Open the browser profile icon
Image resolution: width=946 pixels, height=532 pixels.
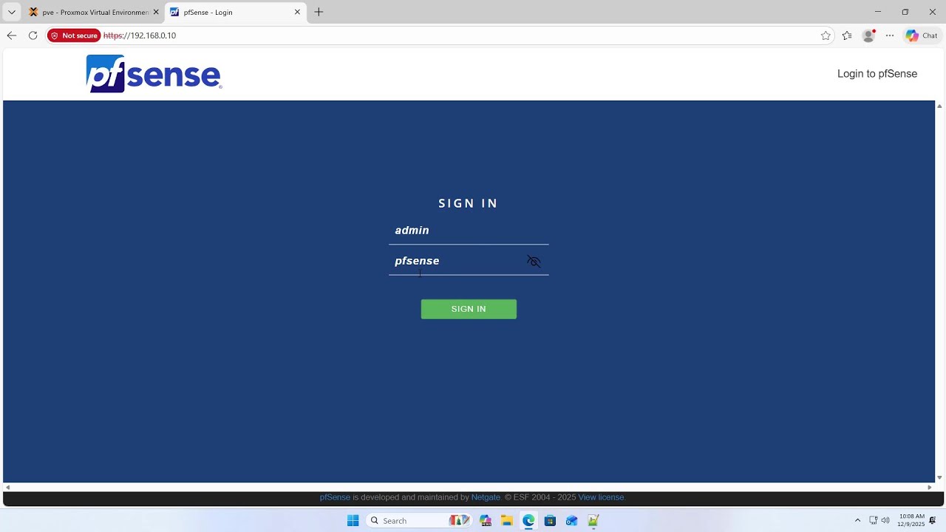868,35
